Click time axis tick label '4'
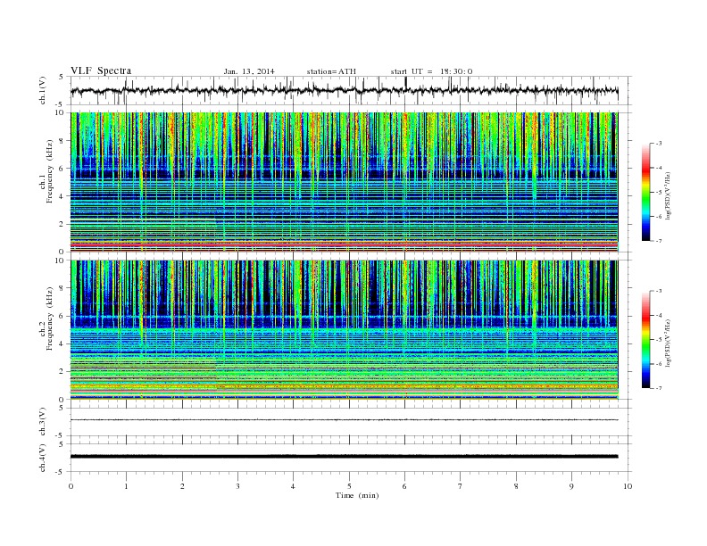The width and height of the screenshot is (707, 546). tap(293, 486)
